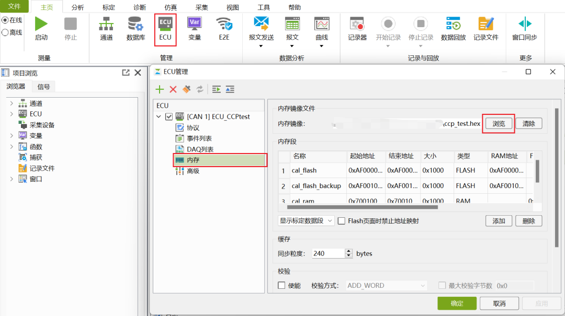
Task: Toggle the [CAN 1] ECU_CCPtest checkbox
Action: 168,116
